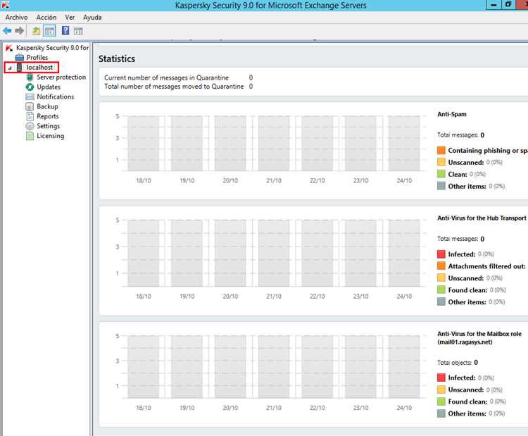Collapse the localhost tree node
Viewport: 528px width, 436px height.
coord(10,68)
